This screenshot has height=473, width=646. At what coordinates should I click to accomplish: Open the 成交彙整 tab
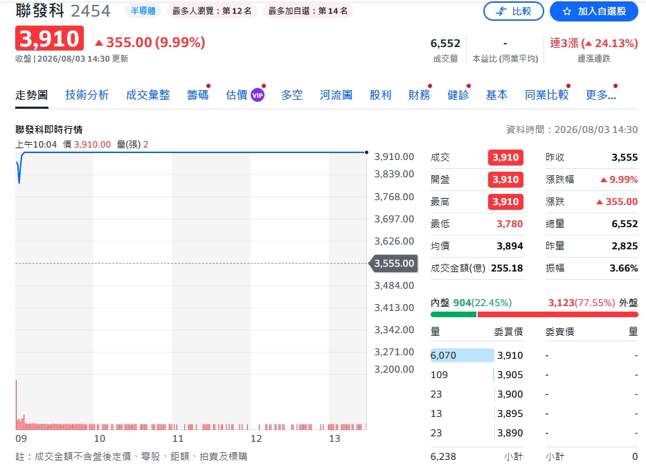point(148,95)
